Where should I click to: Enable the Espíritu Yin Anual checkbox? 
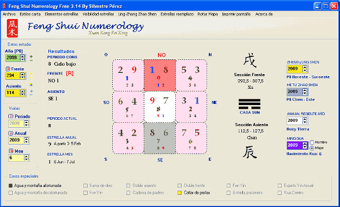(280, 185)
